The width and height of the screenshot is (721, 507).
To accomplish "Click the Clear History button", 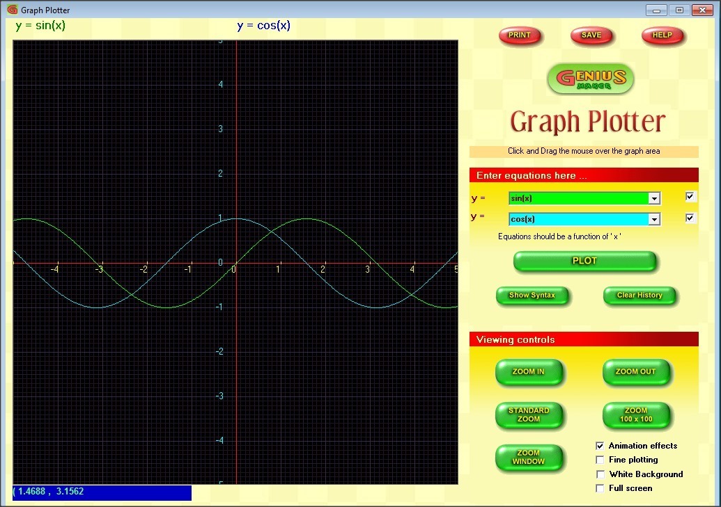I will point(639,296).
